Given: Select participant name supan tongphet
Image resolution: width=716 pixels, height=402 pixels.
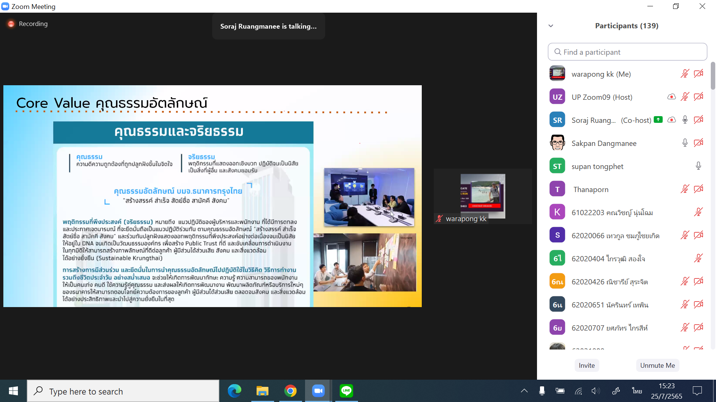Looking at the screenshot, I should (597, 166).
